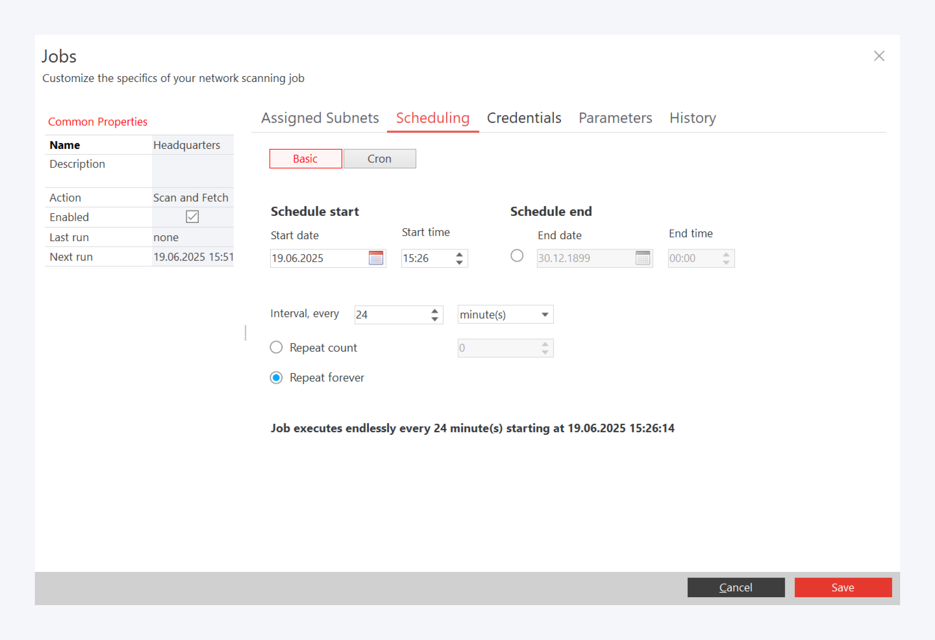The width and height of the screenshot is (935, 640).
Task: Increment the interval value spinner
Action: 435,311
